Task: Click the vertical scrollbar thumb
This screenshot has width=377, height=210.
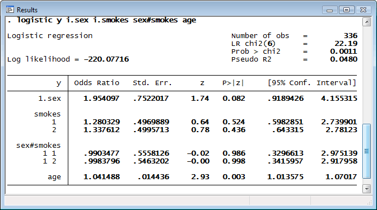Action: [367, 151]
